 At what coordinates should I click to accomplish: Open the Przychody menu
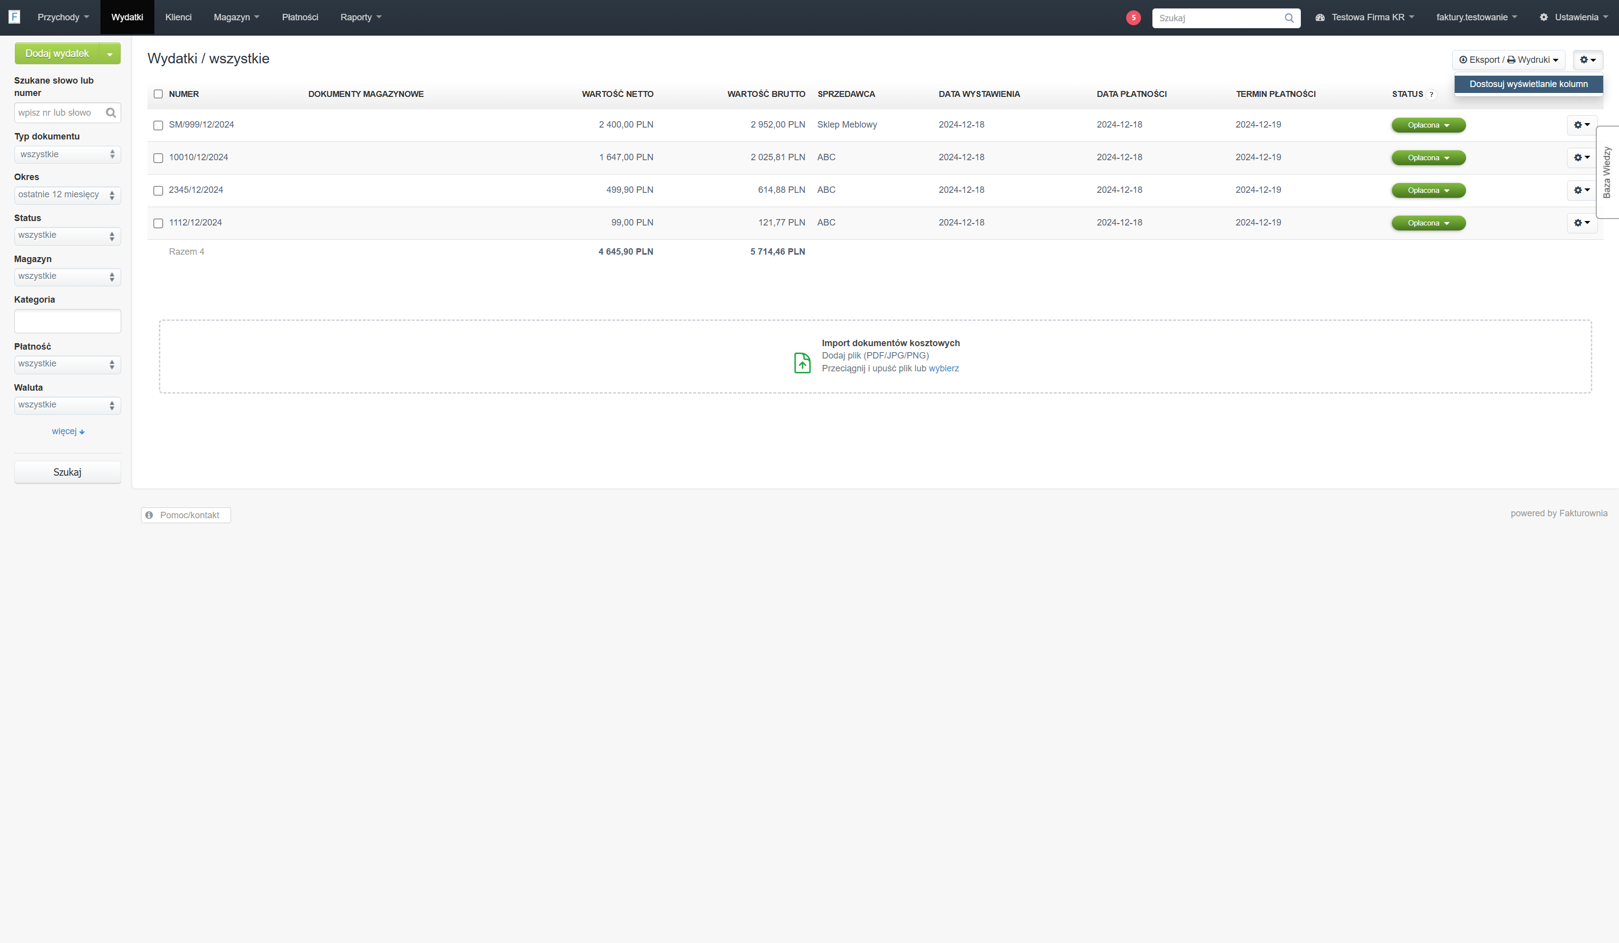(63, 17)
